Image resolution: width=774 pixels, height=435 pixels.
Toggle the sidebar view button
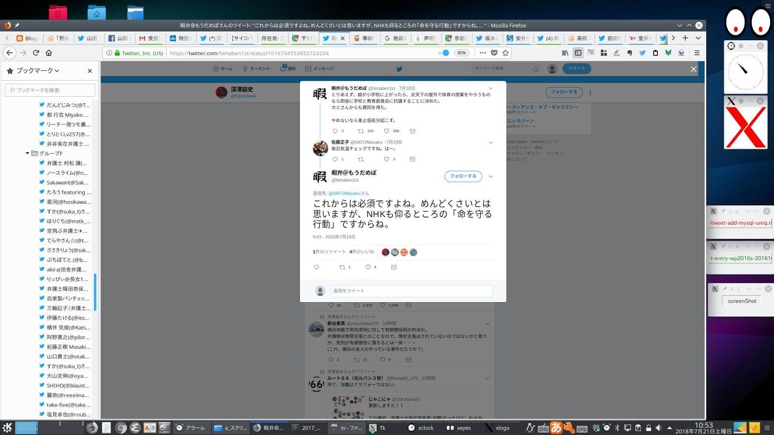(578, 53)
